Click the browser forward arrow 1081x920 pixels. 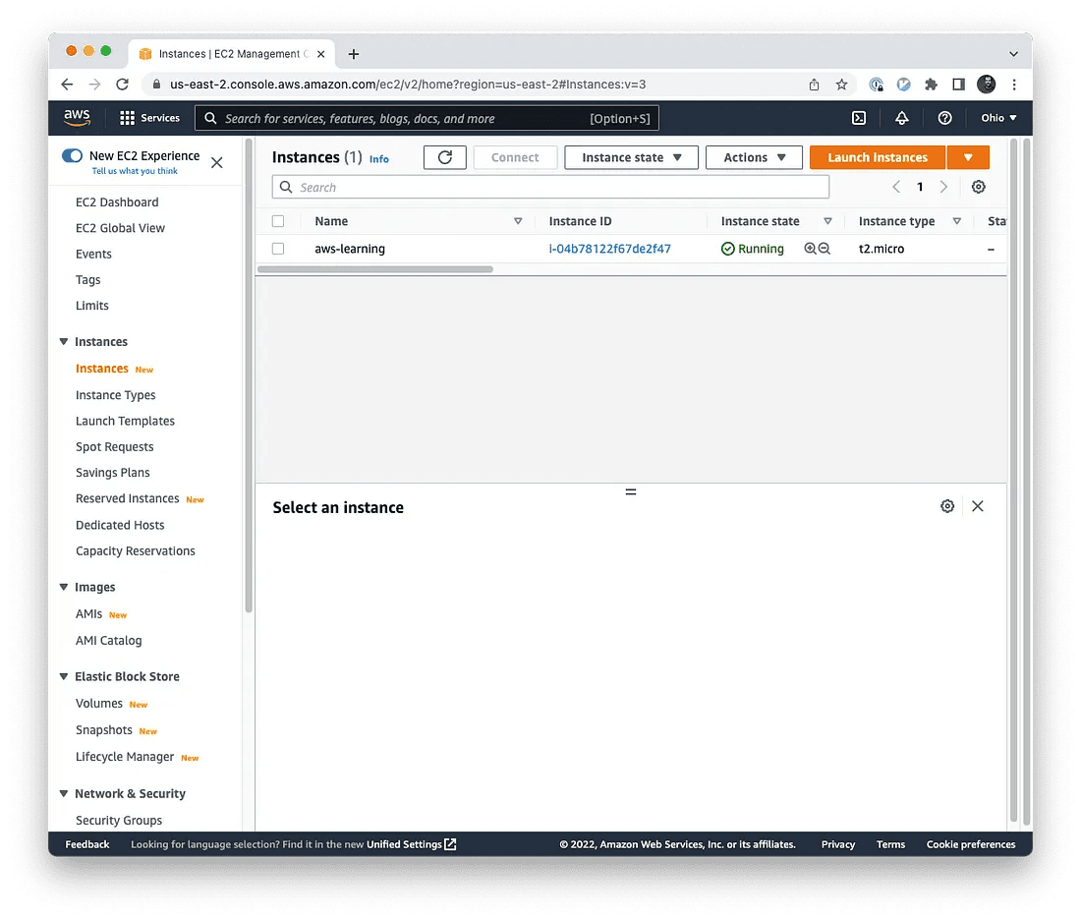(94, 85)
